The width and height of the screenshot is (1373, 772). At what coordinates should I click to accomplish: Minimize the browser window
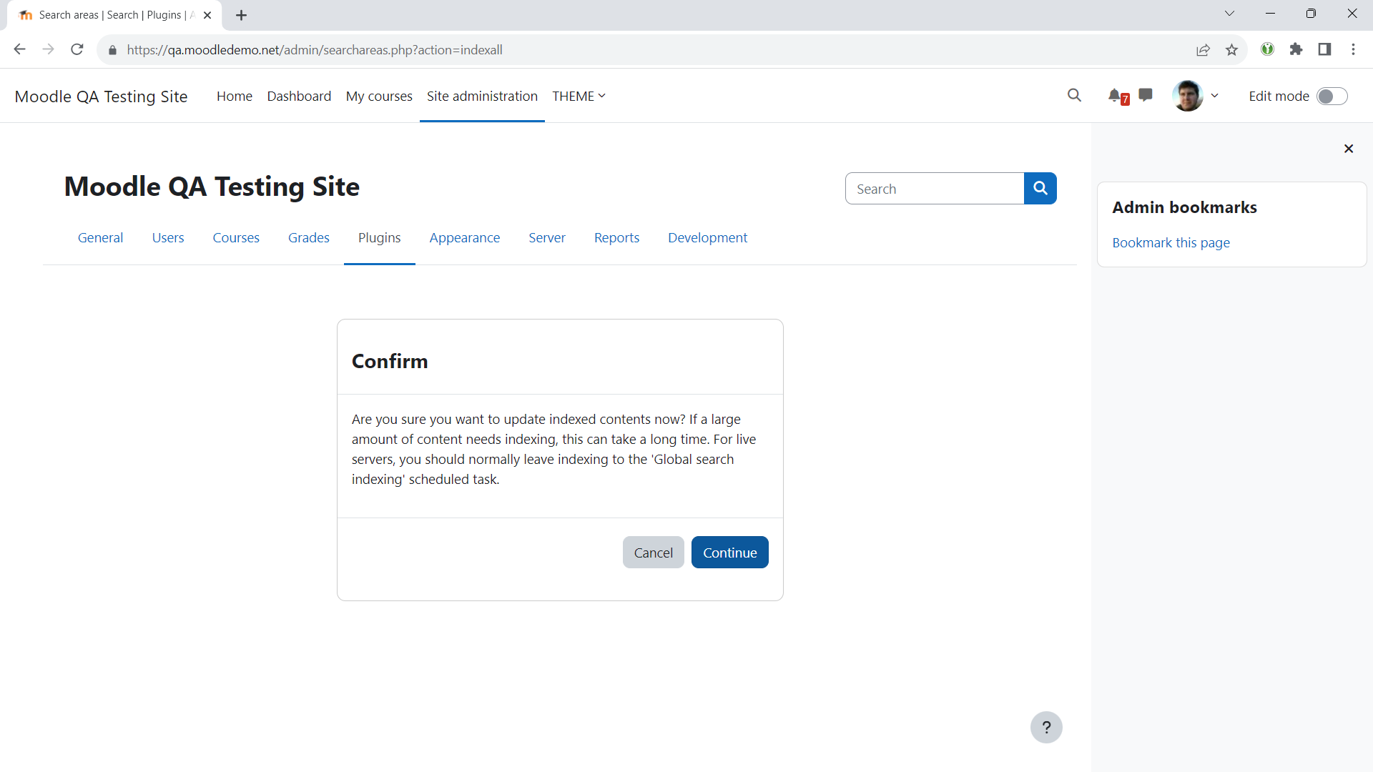(x=1270, y=14)
